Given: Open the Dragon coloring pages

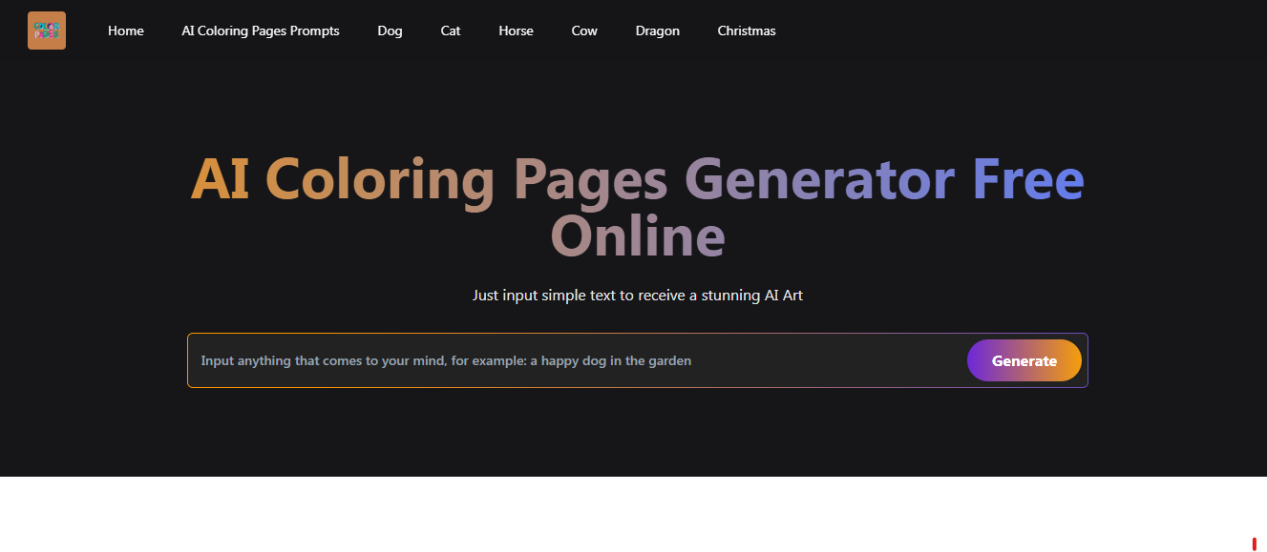Looking at the screenshot, I should tap(658, 31).
